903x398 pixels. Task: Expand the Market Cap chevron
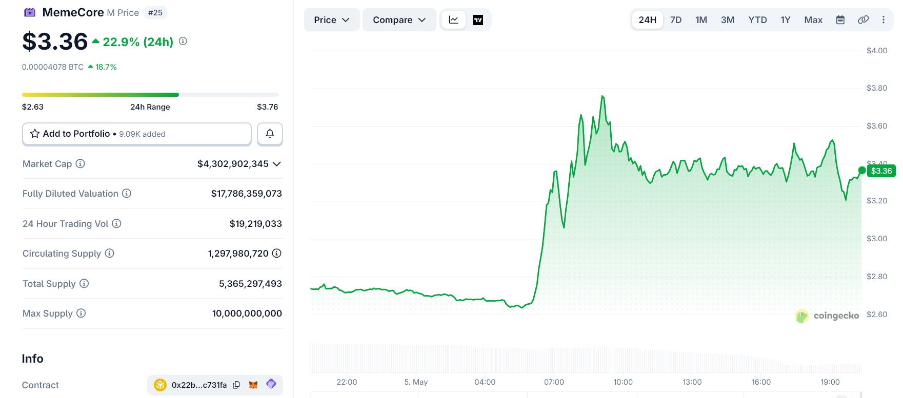tap(277, 164)
